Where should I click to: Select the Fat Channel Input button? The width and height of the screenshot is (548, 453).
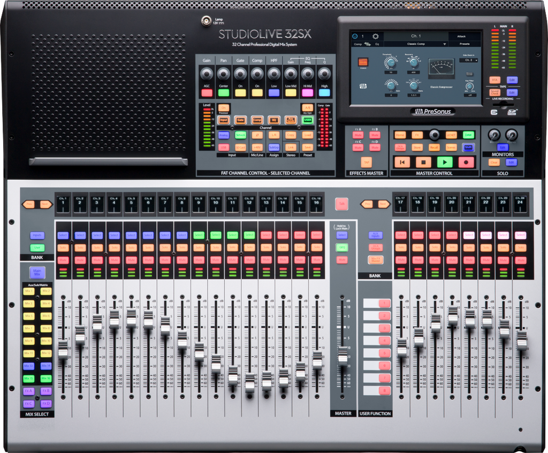tap(224, 120)
